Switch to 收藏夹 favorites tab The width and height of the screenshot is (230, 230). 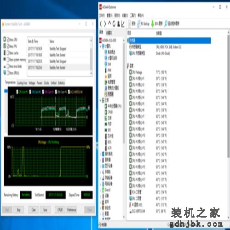109,33
